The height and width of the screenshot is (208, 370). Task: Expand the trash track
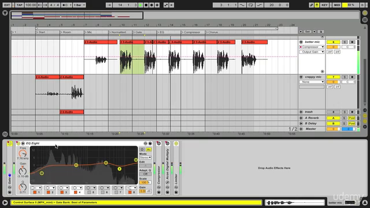pos(301,112)
